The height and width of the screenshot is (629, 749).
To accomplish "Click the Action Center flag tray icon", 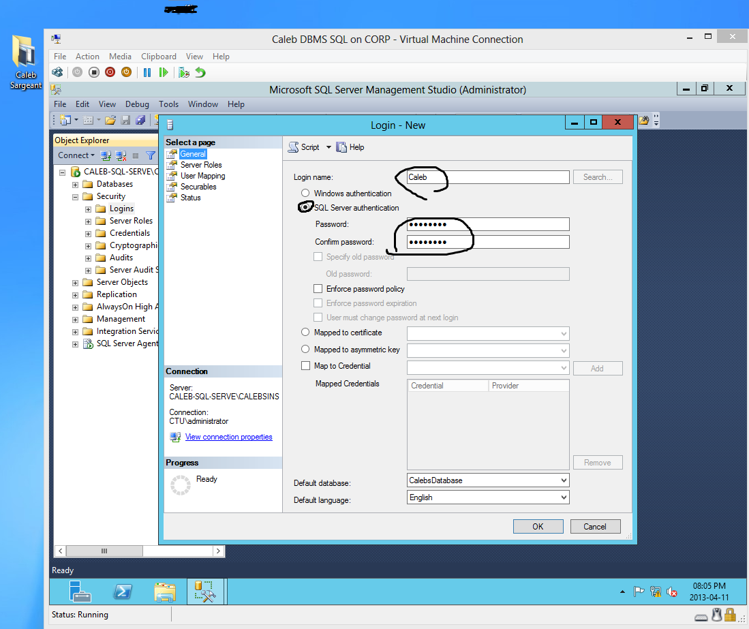I will tap(639, 592).
